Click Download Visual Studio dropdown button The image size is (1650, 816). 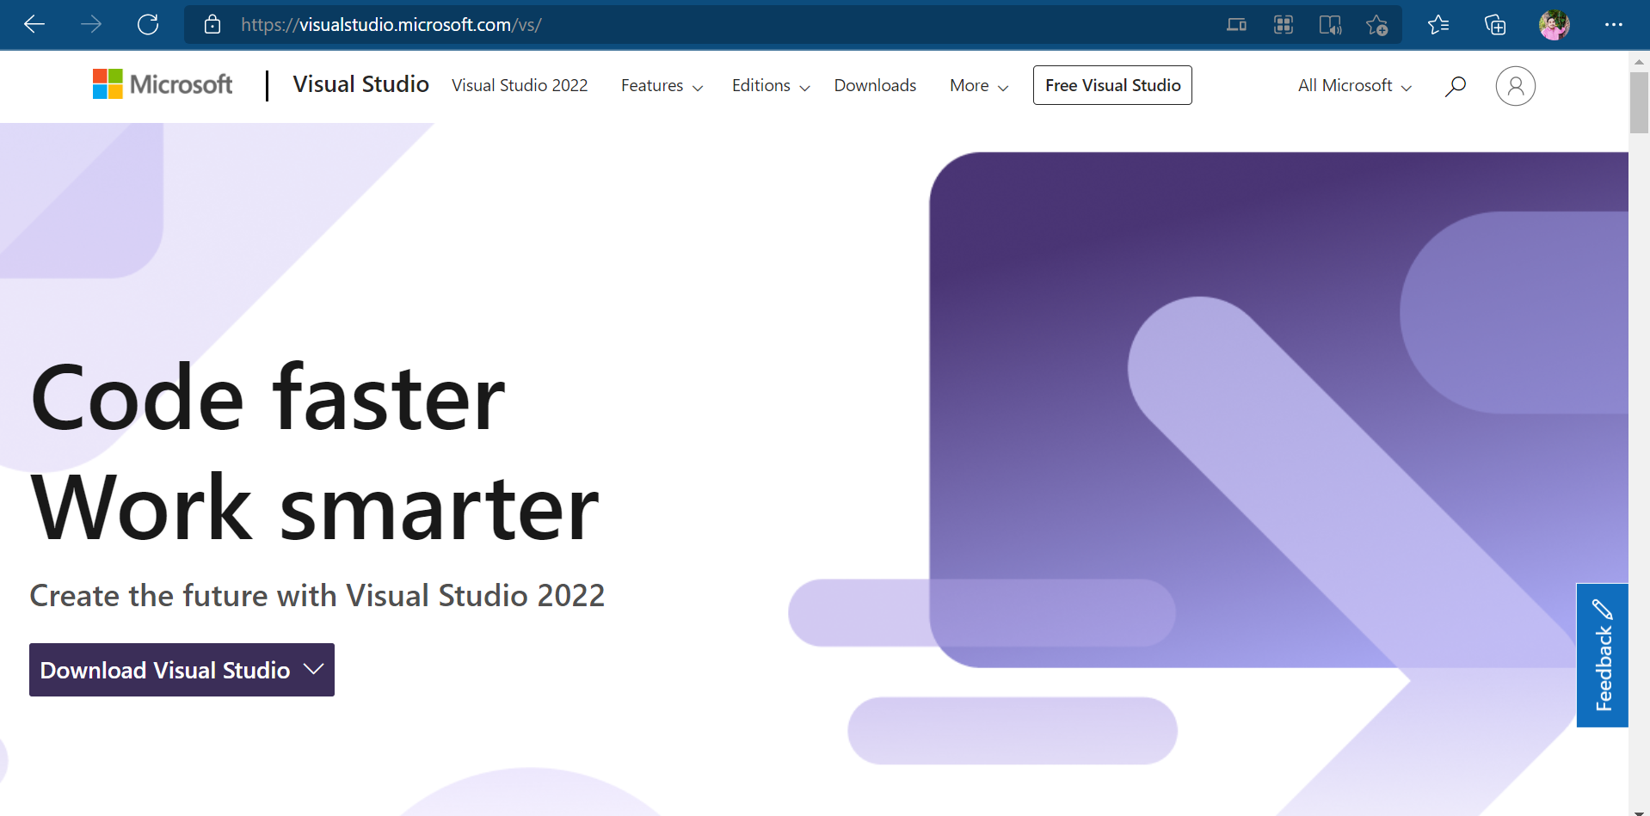tap(182, 670)
